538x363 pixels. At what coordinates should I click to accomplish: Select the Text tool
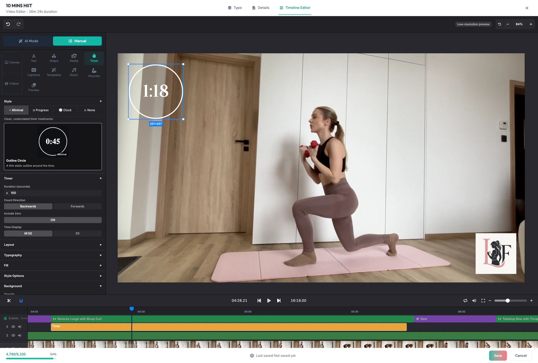34,58
